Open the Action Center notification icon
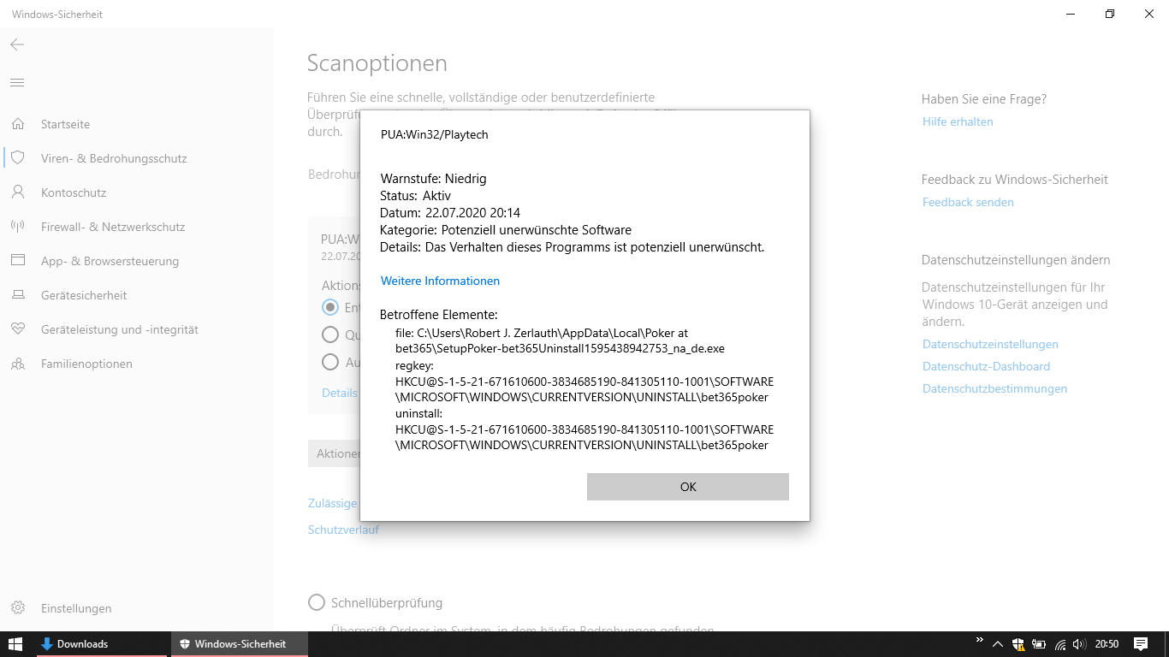The image size is (1169, 657). click(x=1140, y=644)
